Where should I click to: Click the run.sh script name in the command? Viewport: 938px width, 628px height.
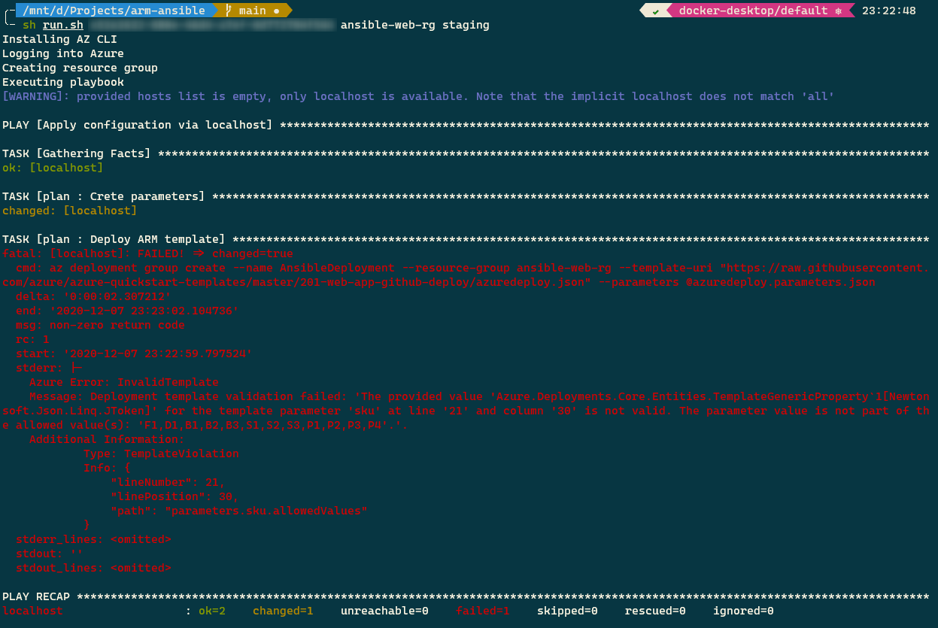pos(63,25)
